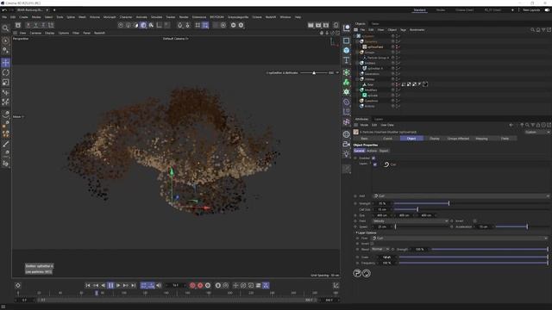Click lock icon in Attributes manager
The image size is (552, 310).
point(538,125)
